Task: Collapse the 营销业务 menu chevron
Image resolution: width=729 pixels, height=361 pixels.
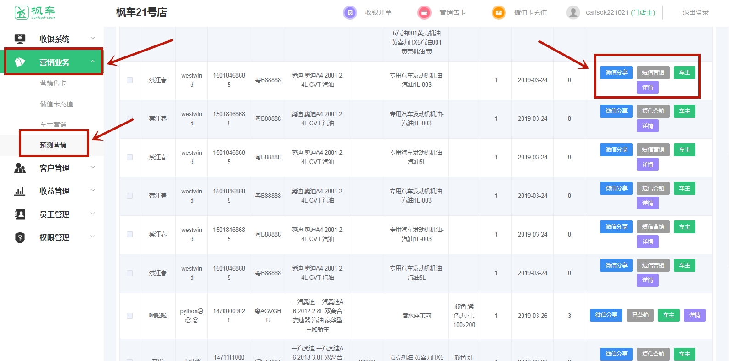Action: (x=93, y=62)
